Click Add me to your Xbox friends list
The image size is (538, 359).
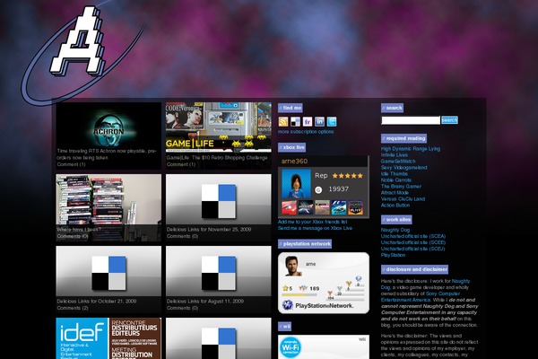313,222
